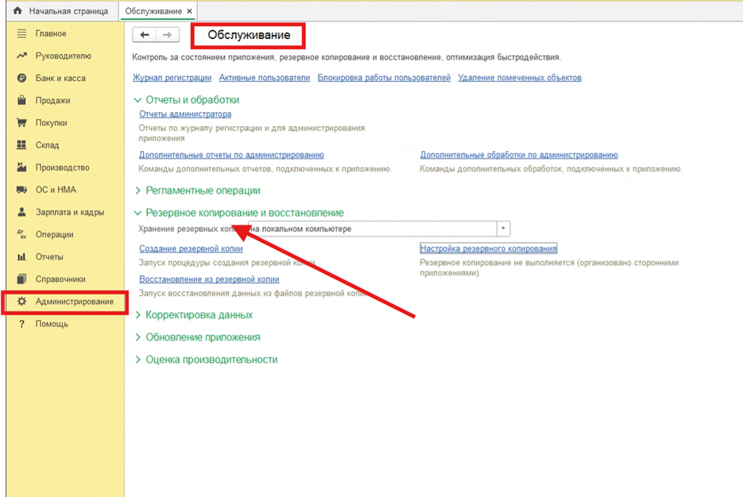743x497 pixels.
Task: Open the backup storage location dropdown arrow
Action: click(503, 229)
